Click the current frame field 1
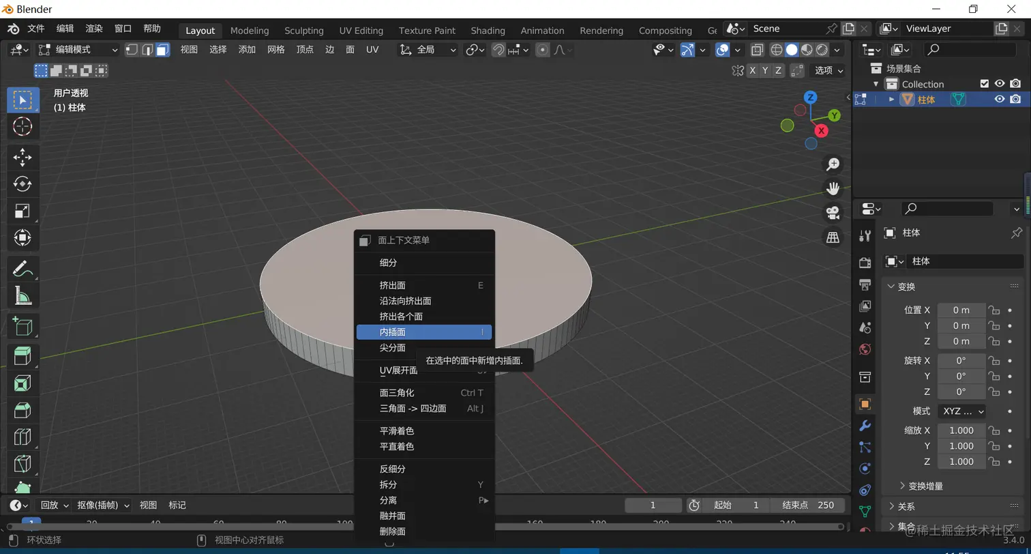The image size is (1031, 554). coord(653,505)
